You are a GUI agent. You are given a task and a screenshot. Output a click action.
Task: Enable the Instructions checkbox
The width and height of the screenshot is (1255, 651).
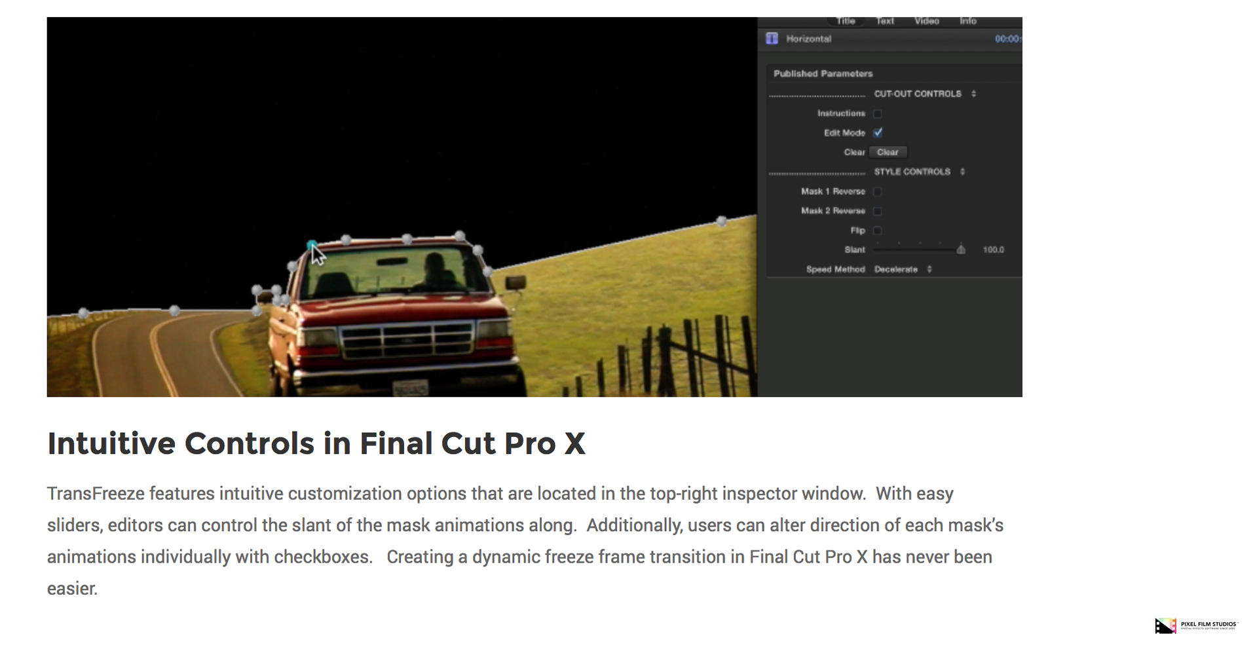point(878,114)
